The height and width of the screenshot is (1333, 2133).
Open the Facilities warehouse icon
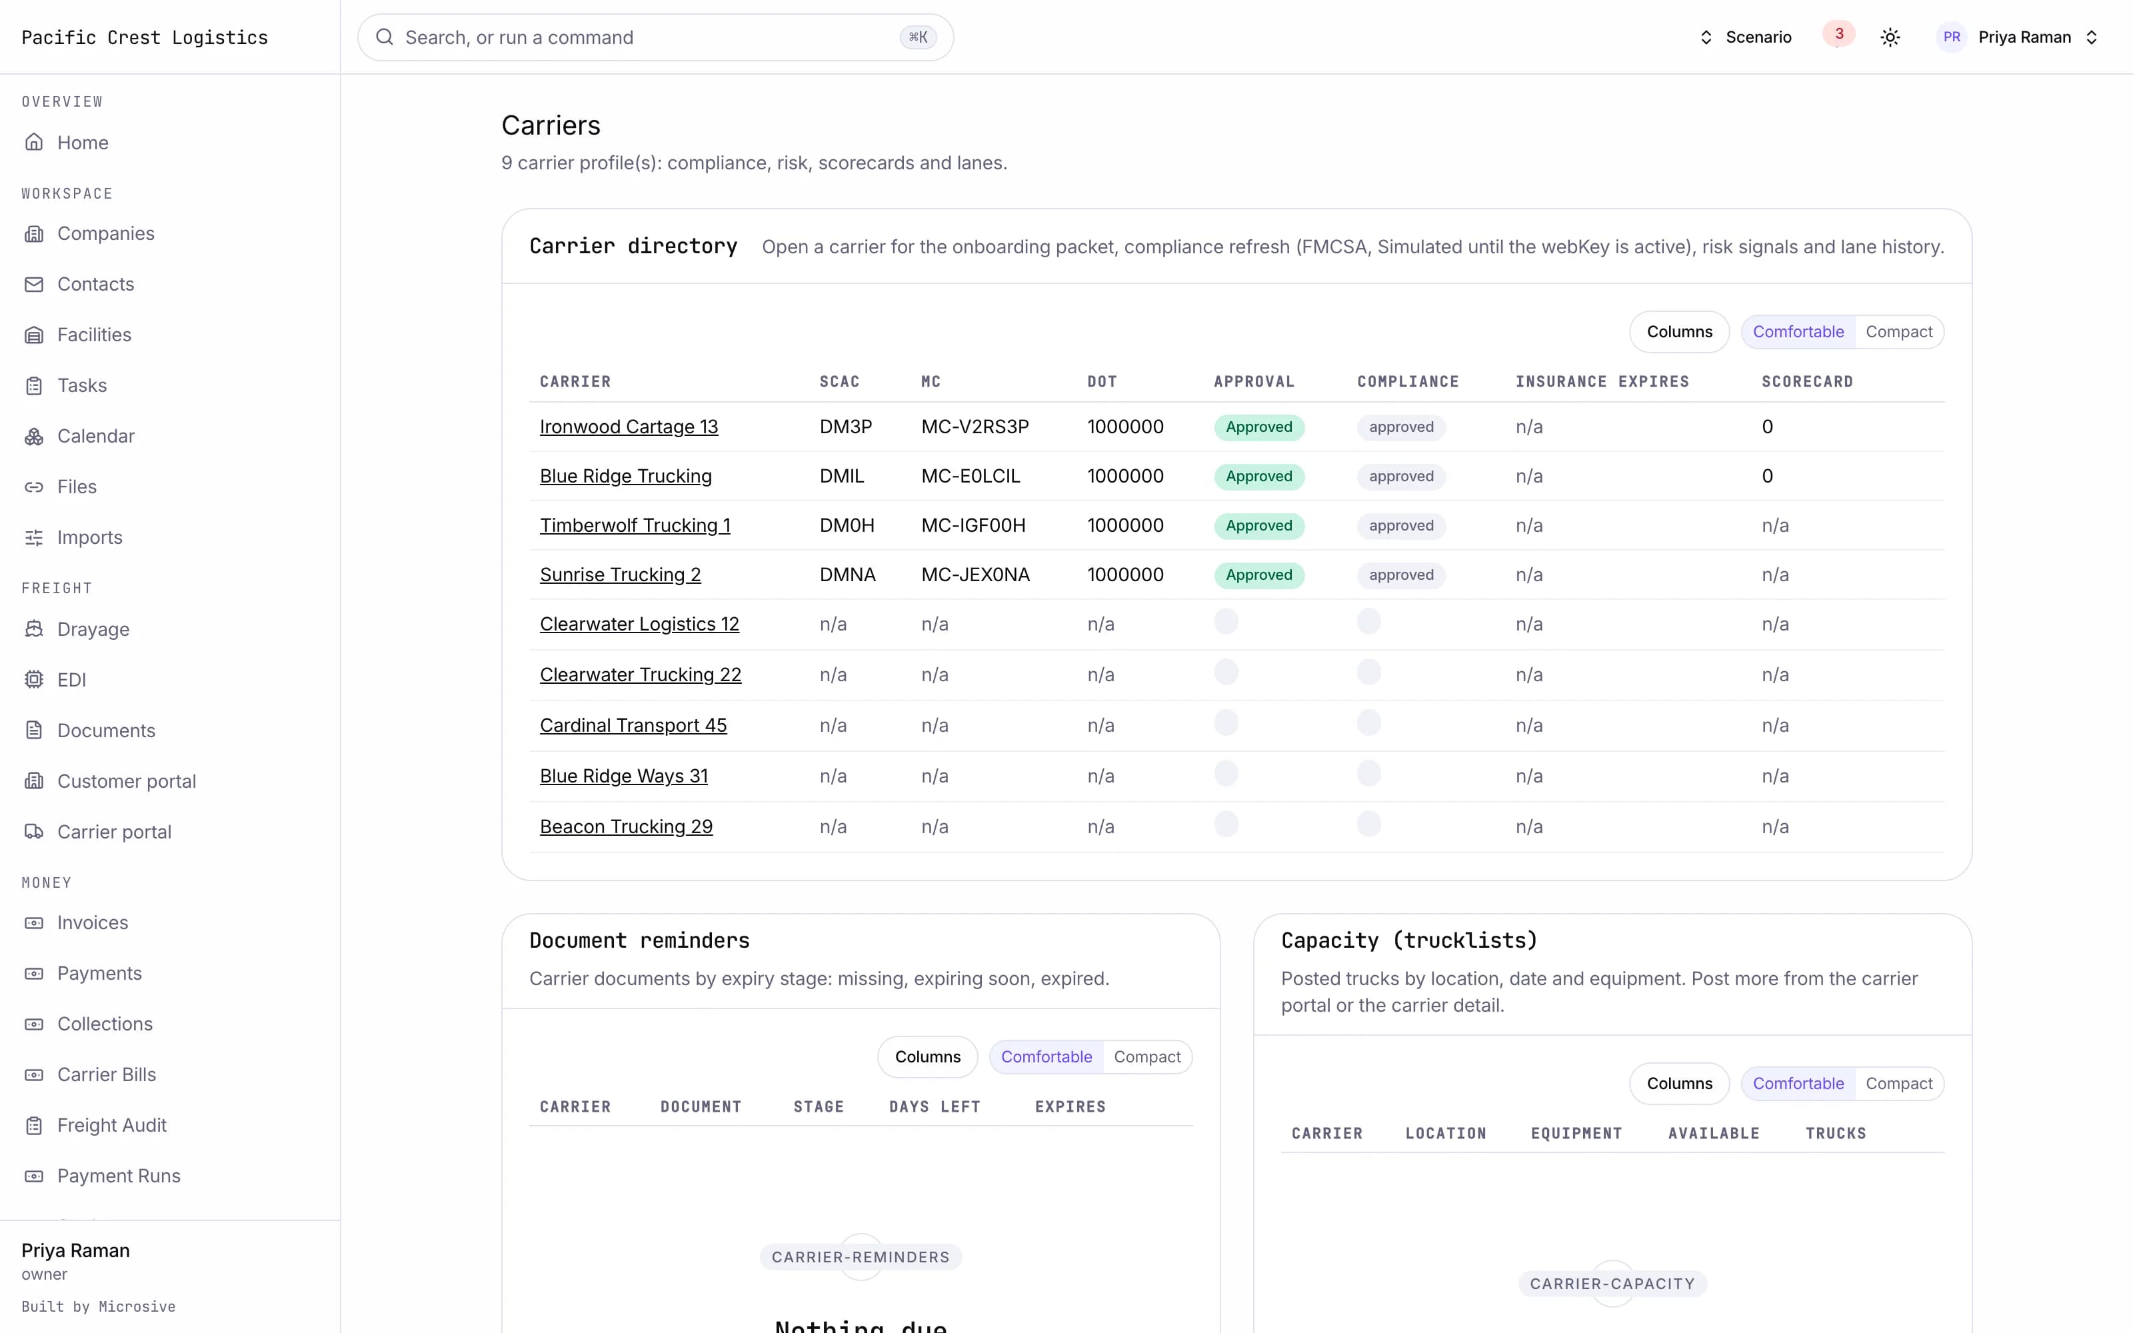pos(33,335)
